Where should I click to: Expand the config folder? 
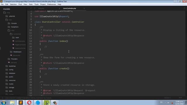(7, 70)
